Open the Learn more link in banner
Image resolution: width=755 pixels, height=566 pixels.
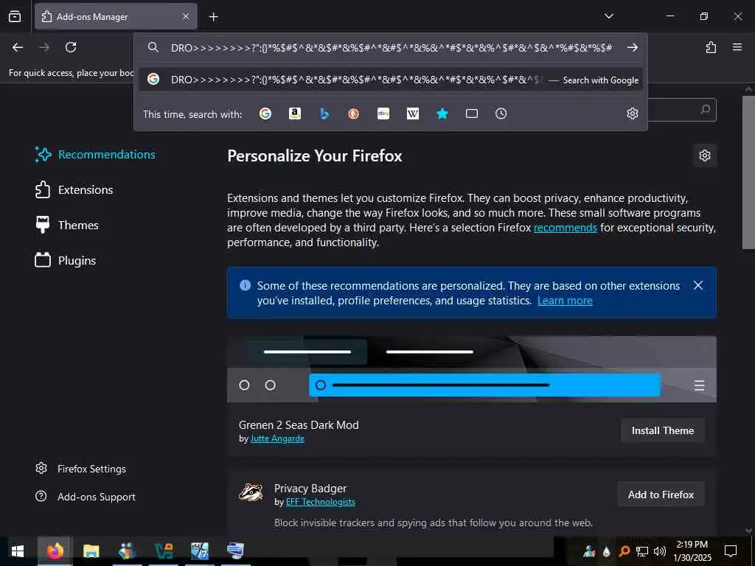click(565, 301)
